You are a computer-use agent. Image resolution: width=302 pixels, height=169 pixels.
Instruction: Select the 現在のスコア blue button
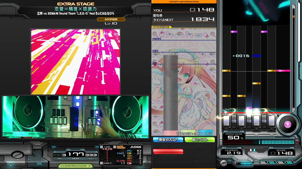click(x=168, y=140)
